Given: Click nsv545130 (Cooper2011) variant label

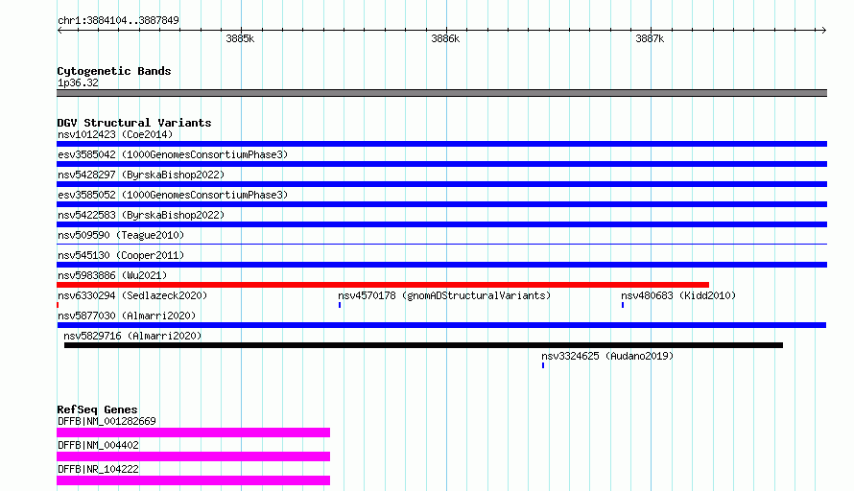Looking at the screenshot, I should click(x=121, y=255).
